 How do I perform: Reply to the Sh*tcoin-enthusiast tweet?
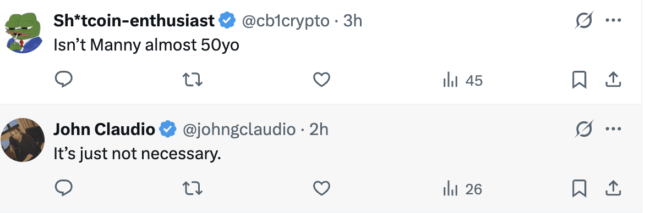coord(64,80)
